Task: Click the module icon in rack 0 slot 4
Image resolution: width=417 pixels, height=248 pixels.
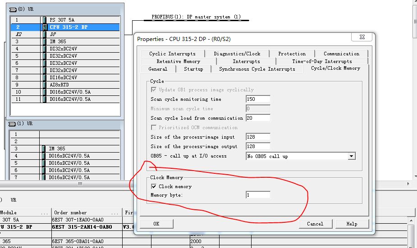Action: tap(45, 49)
